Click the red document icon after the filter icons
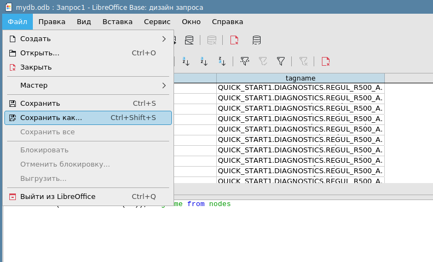The image size is (433, 262). coord(326,61)
